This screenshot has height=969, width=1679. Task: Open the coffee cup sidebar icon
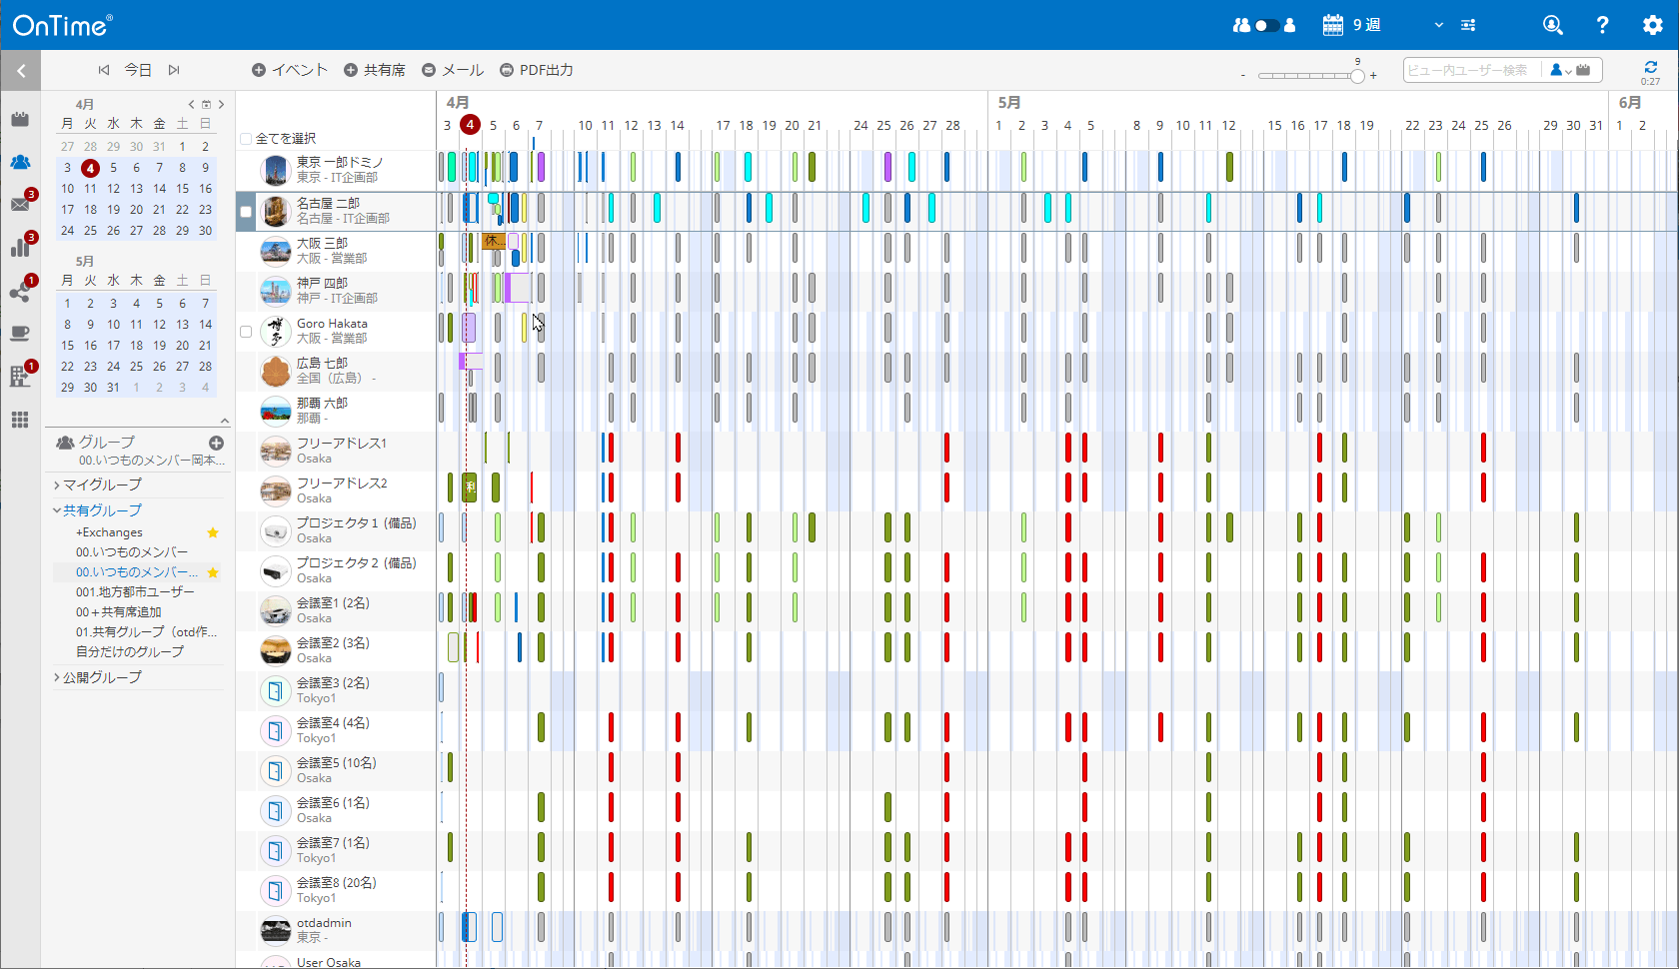20,333
